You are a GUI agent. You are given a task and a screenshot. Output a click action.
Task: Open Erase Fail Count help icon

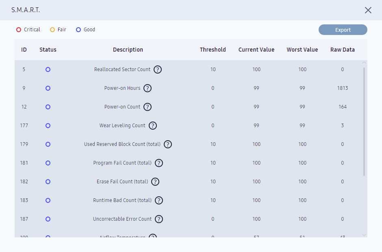pos(155,182)
